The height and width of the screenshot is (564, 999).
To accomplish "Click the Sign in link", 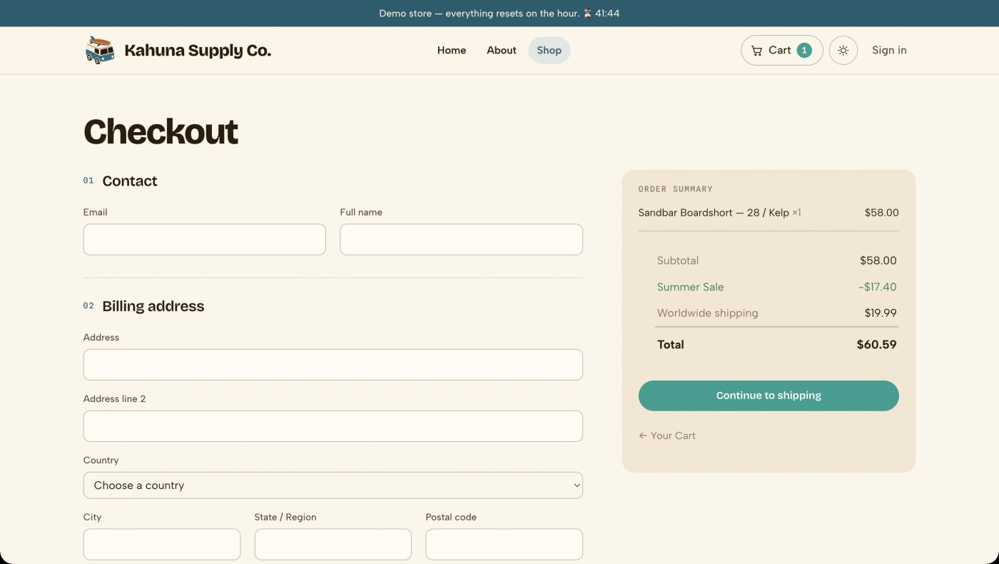I will (889, 51).
